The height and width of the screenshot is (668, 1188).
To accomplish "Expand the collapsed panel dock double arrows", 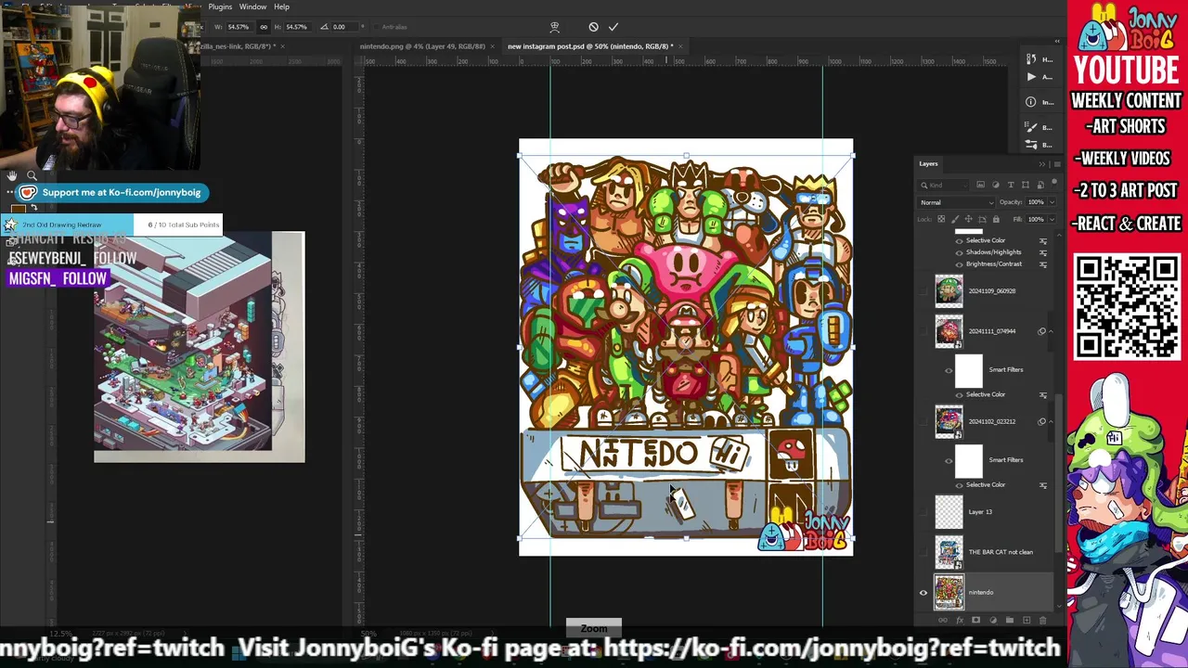I will click(1057, 41).
